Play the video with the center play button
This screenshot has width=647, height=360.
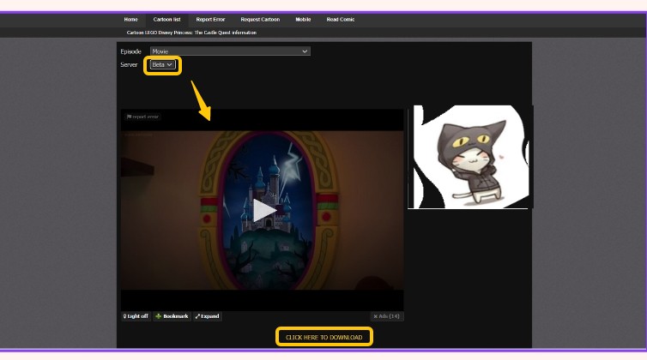pos(263,210)
